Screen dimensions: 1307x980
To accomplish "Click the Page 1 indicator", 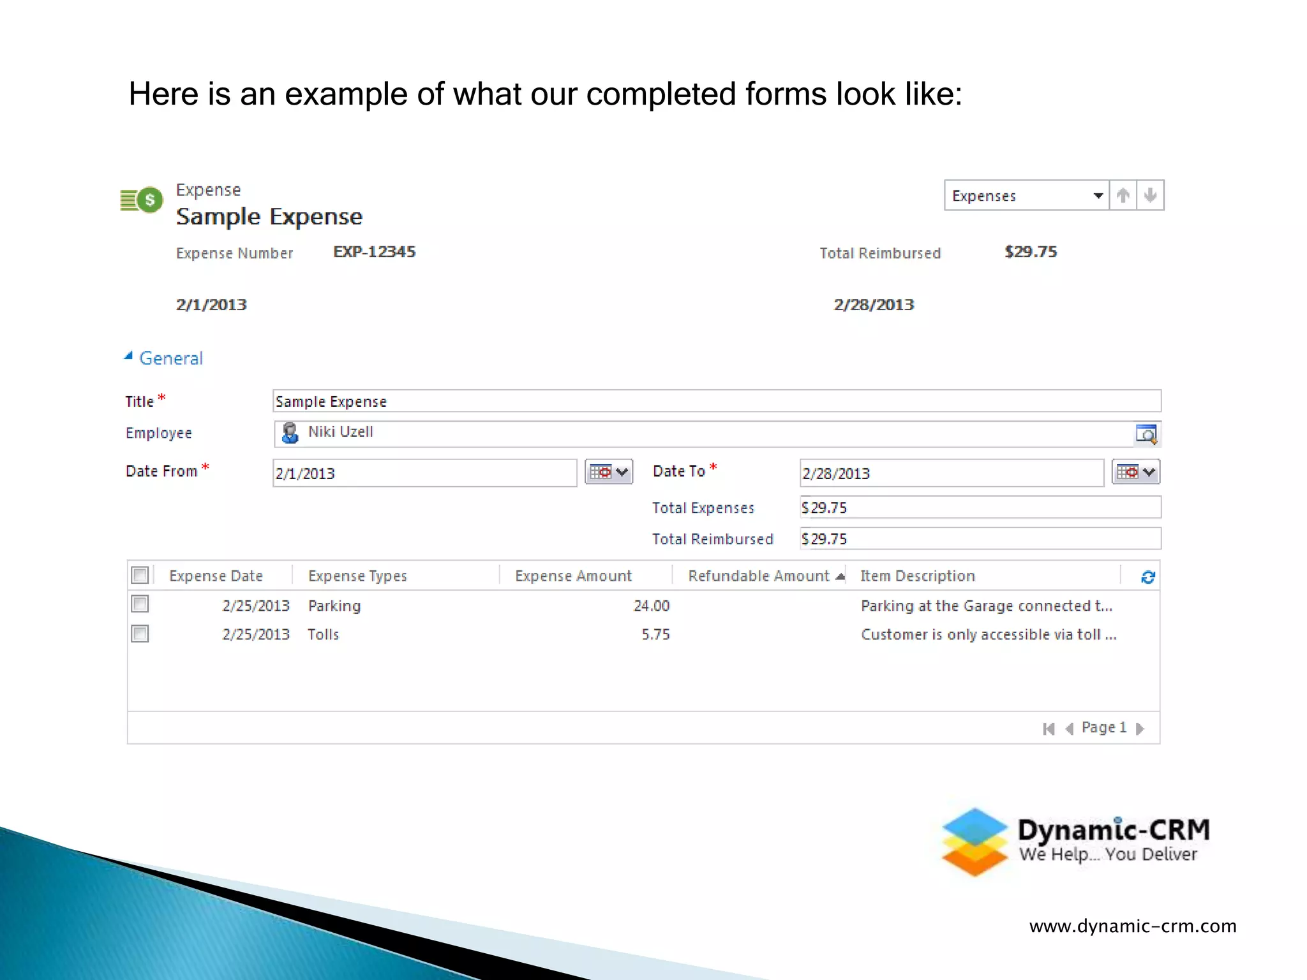I will [1104, 728].
